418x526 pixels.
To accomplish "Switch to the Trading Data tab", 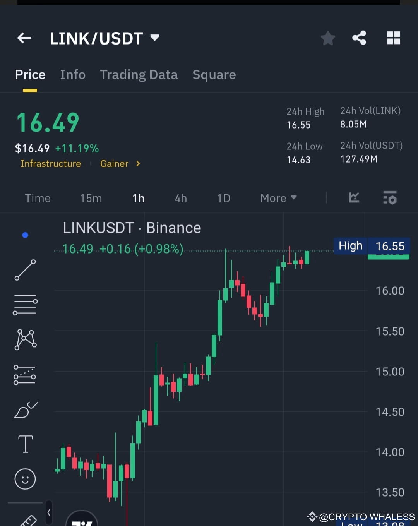I will point(139,74).
